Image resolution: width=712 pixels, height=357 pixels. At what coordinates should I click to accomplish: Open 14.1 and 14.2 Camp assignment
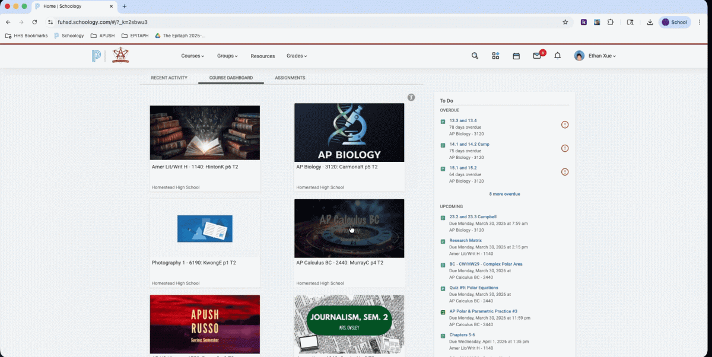click(469, 144)
